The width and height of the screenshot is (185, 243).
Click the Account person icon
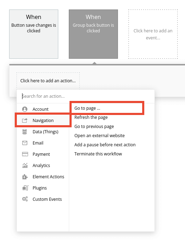25,109
